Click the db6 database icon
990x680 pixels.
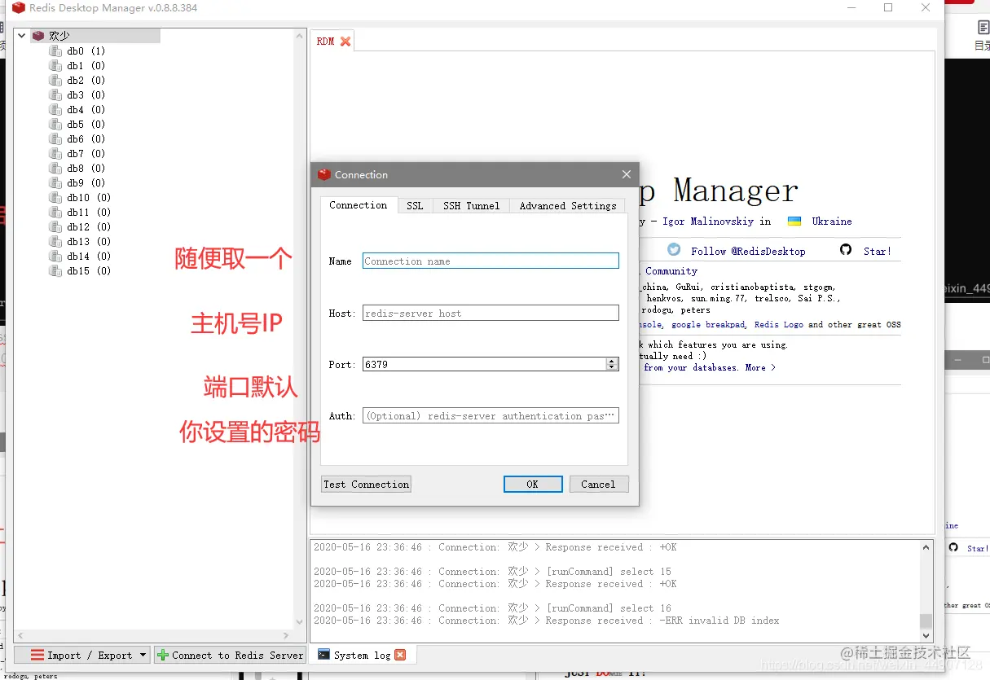pos(55,139)
